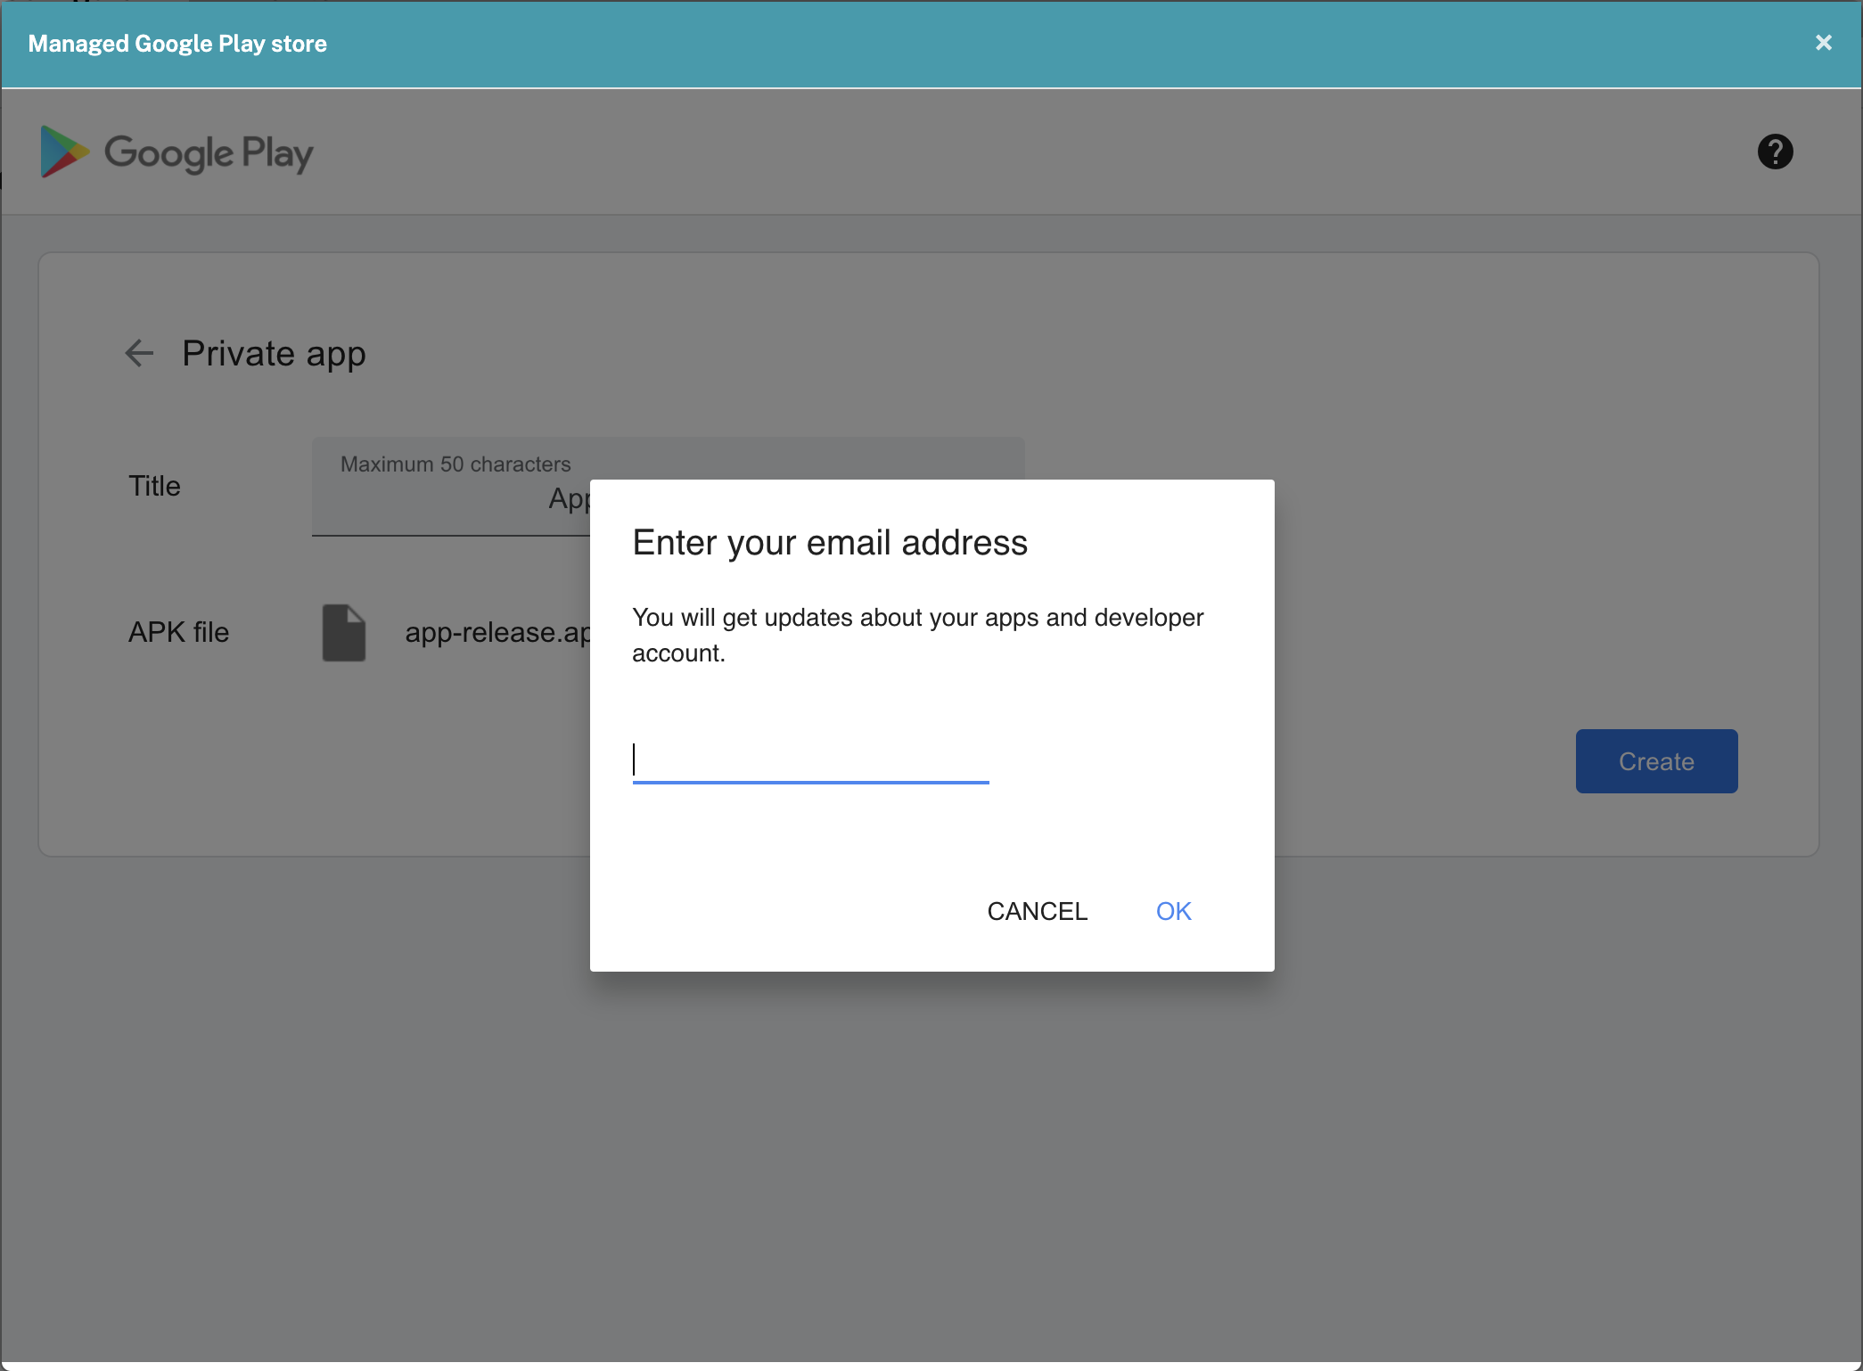Image resolution: width=1863 pixels, height=1371 pixels.
Task: Click the Google Play triangle logo
Action: pos(64,152)
